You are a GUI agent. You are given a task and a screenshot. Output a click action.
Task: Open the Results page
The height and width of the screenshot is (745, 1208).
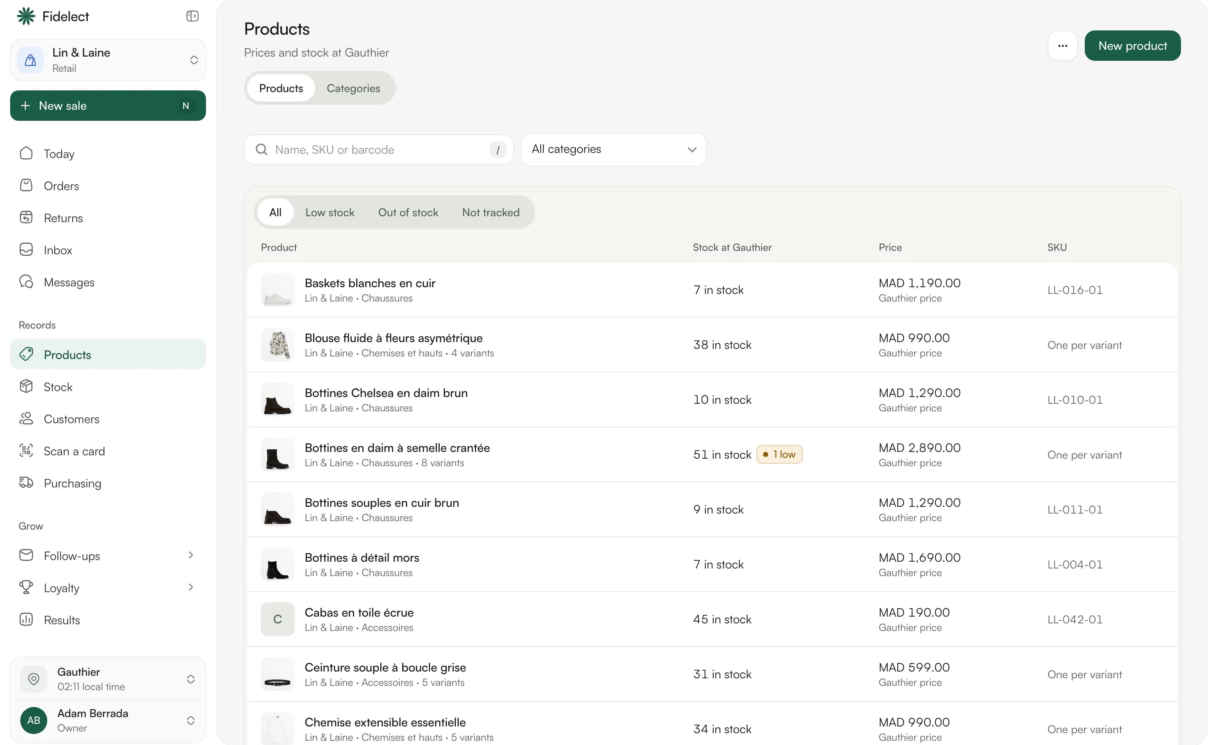pos(108,620)
